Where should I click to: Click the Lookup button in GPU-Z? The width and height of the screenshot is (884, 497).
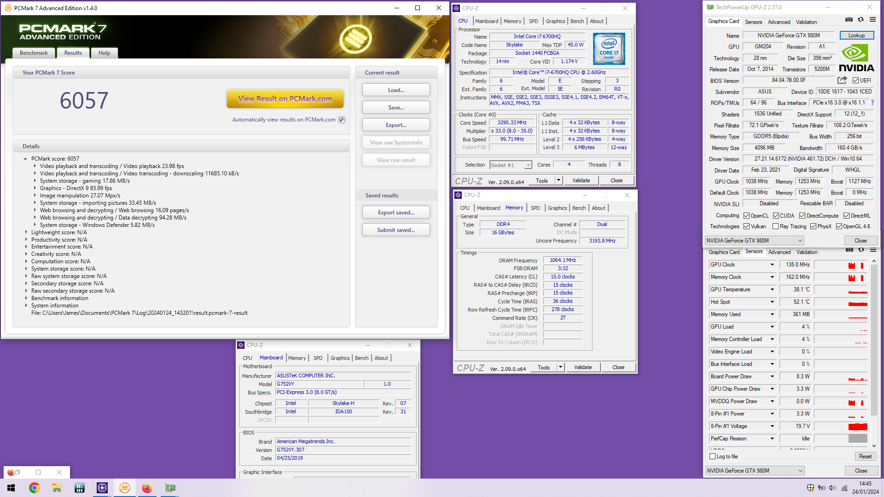(856, 35)
